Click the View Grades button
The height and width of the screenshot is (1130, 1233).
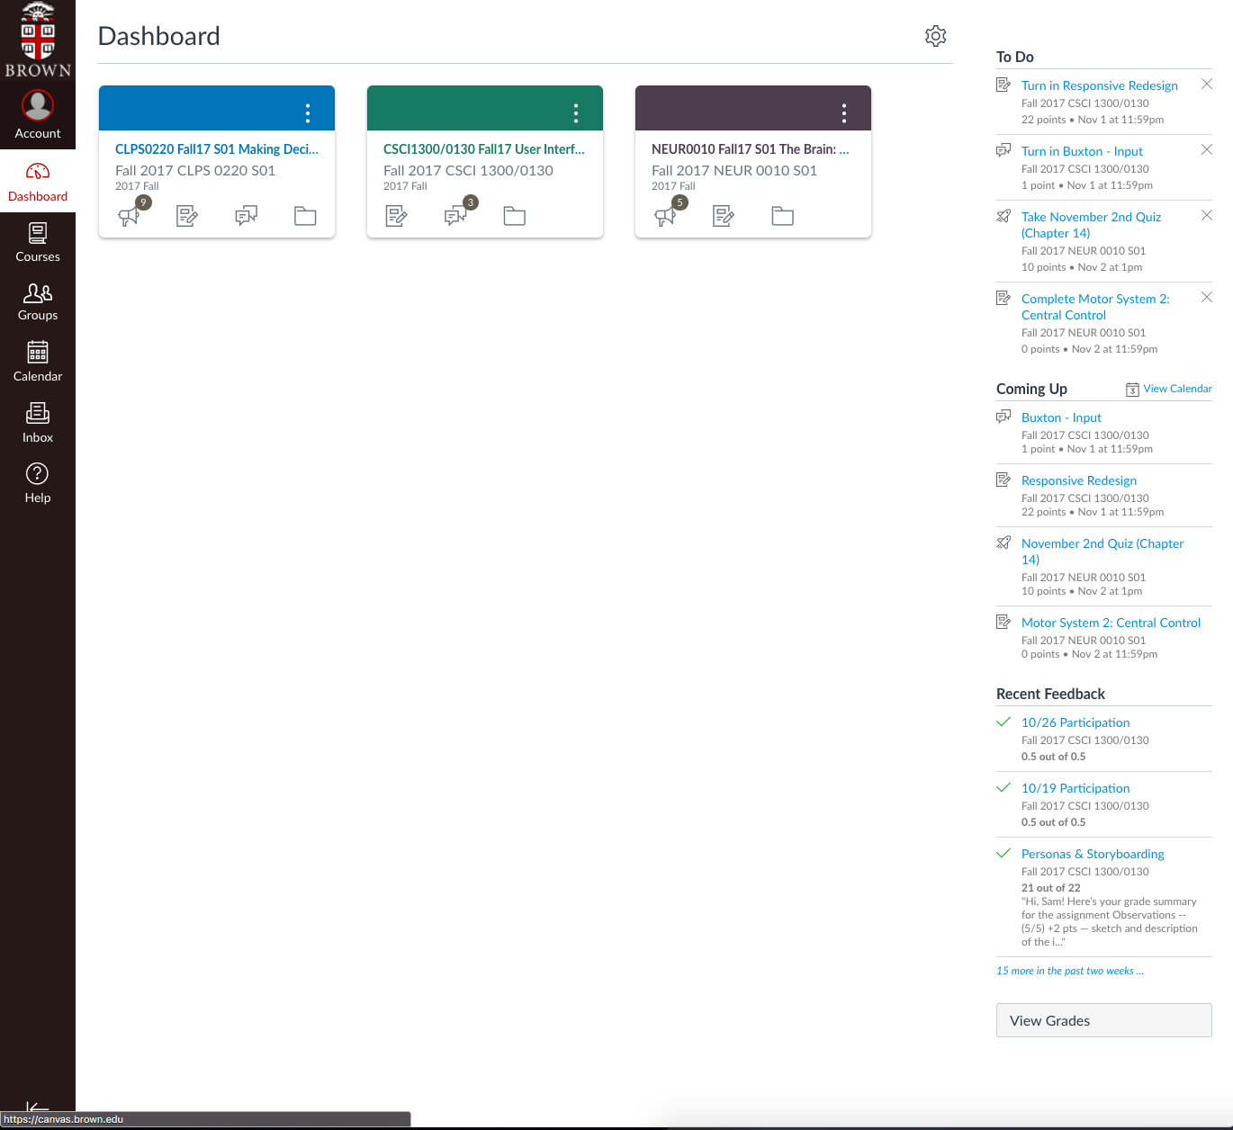click(1103, 1020)
